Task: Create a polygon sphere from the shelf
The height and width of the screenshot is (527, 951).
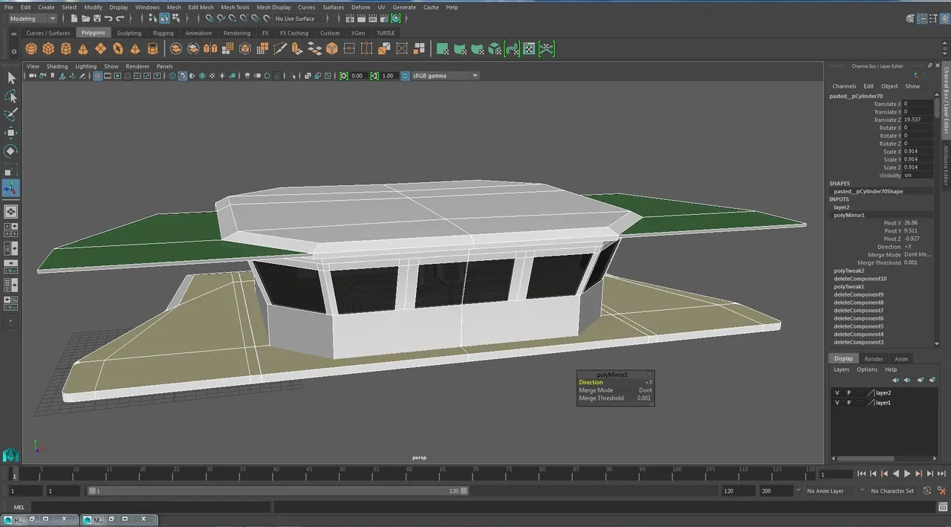Action: tap(31, 49)
